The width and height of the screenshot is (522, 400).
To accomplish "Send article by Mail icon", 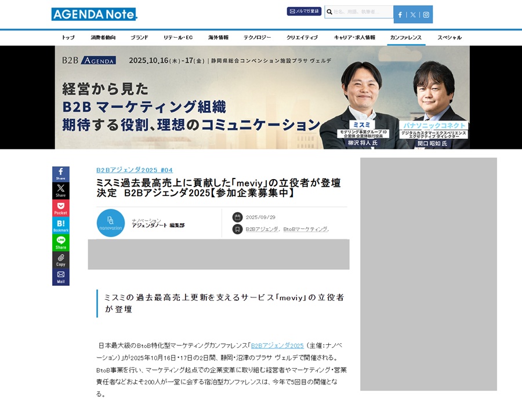I will [61, 277].
